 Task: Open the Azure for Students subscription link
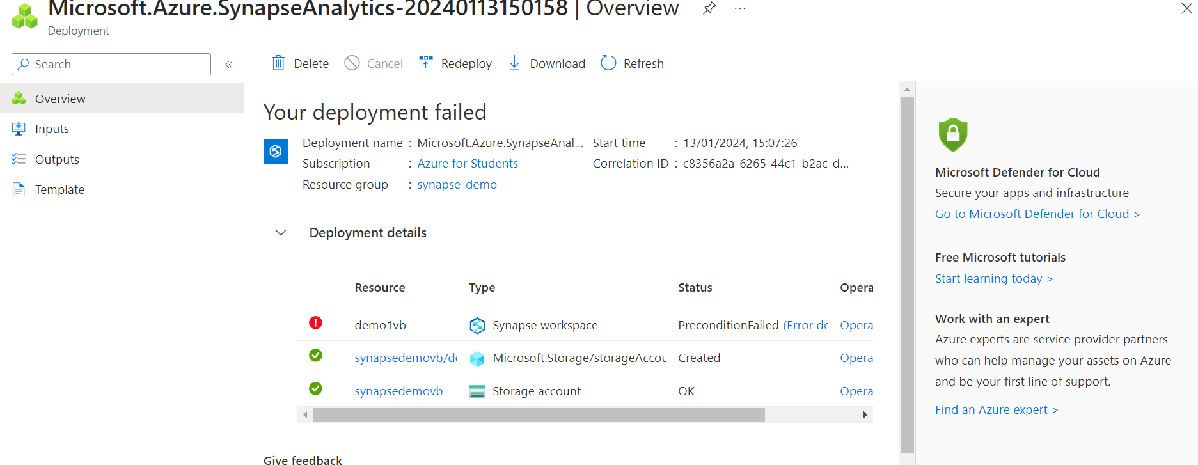tap(468, 163)
